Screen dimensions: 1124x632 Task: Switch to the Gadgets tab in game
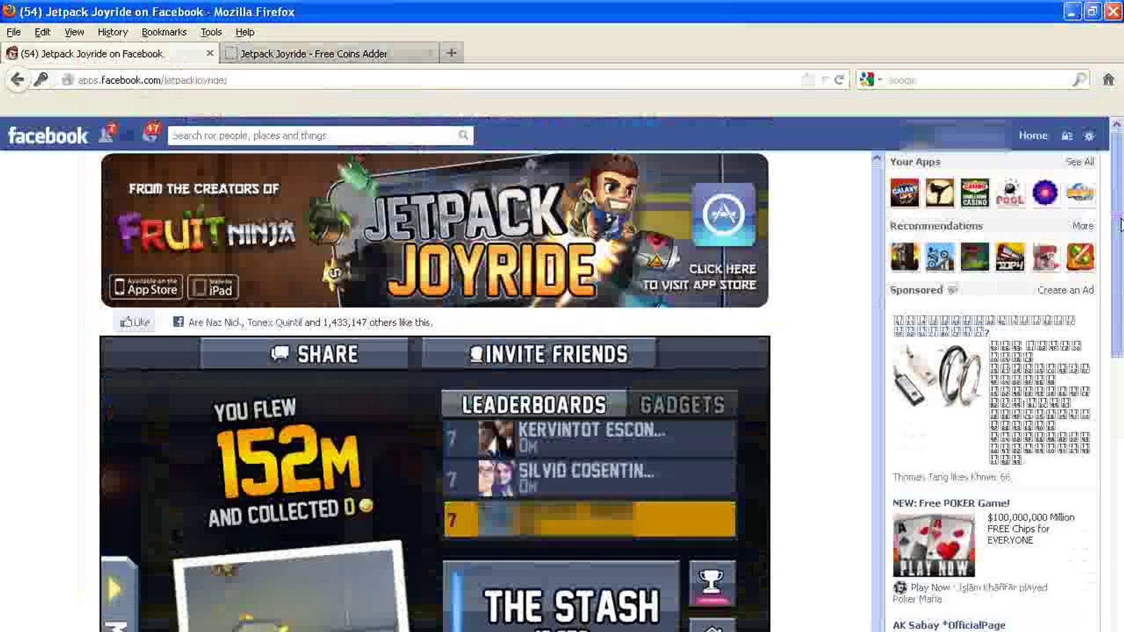point(682,405)
